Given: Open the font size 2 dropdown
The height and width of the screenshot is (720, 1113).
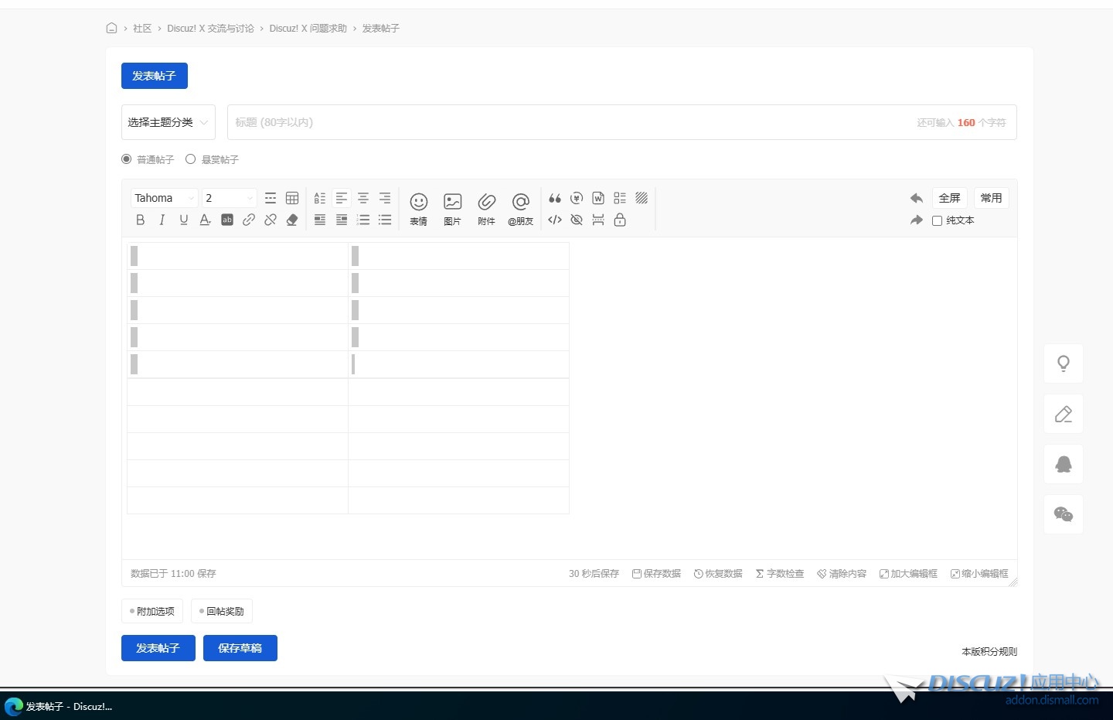Looking at the screenshot, I should point(229,198).
